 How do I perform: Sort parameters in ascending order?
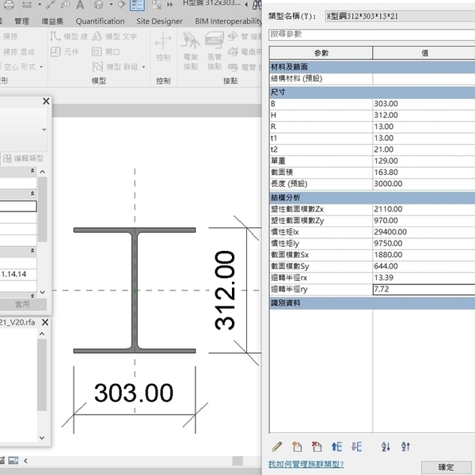coord(386,446)
